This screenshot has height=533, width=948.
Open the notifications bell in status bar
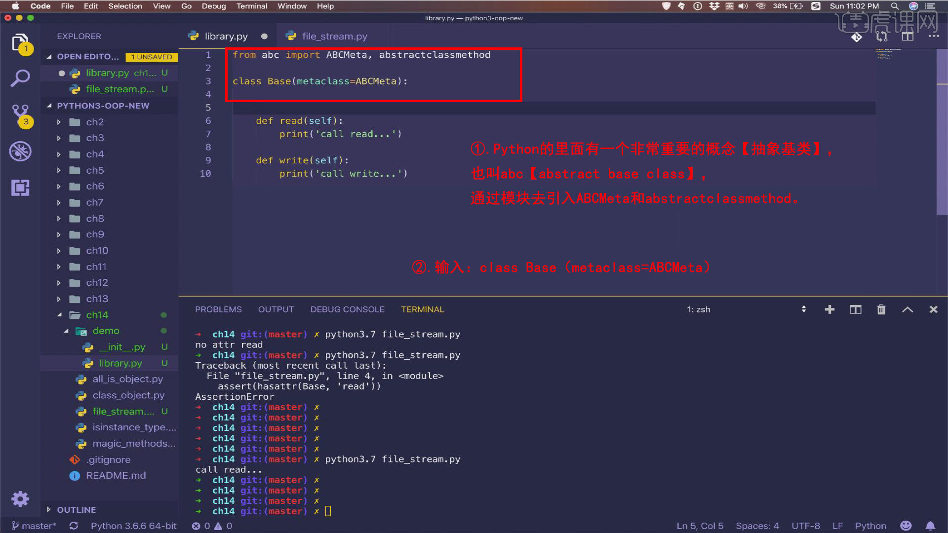coord(930,526)
